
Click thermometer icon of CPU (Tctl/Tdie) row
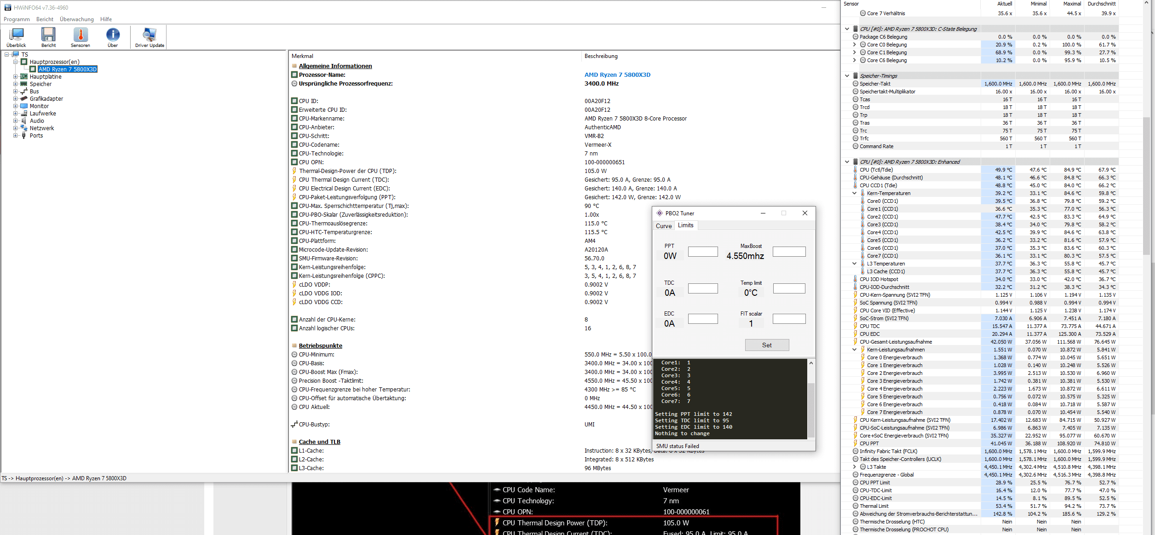(x=856, y=170)
